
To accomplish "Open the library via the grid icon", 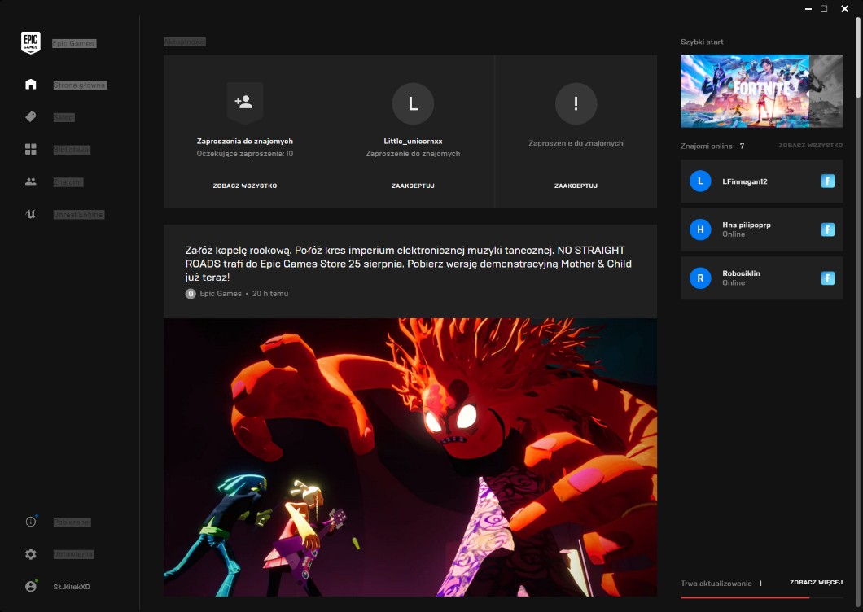I will (x=31, y=149).
